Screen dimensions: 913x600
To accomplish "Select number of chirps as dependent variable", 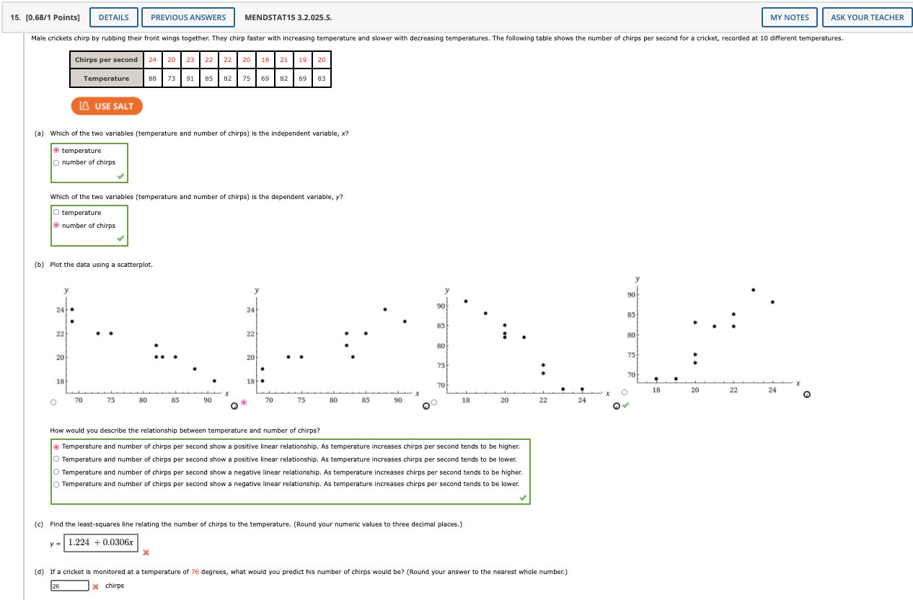I will pos(56,225).
